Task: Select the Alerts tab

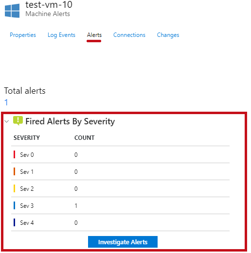Action: (x=94, y=35)
